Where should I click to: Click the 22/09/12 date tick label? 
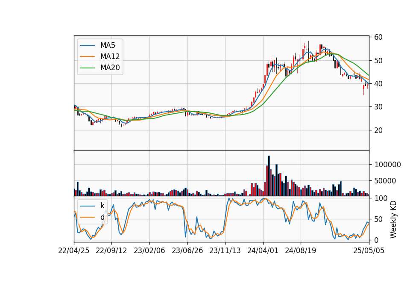pyautogui.click(x=111, y=251)
